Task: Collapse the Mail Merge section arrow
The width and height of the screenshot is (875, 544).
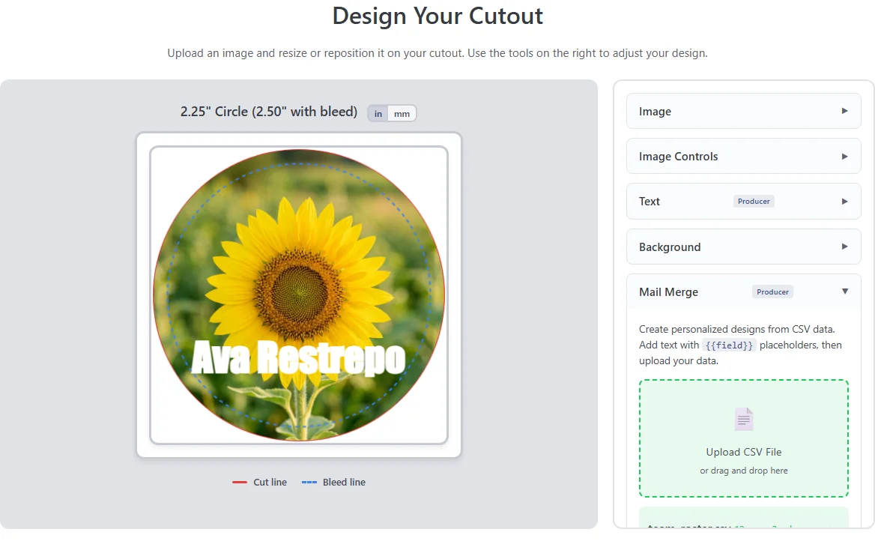Action: coord(845,291)
